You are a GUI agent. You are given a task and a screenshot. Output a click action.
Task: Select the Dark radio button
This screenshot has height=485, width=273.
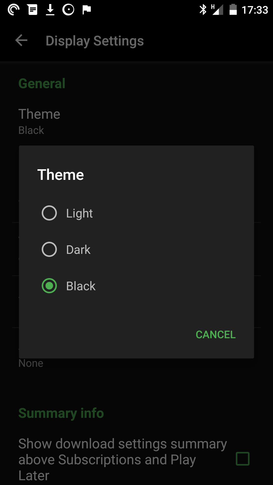coord(49,249)
